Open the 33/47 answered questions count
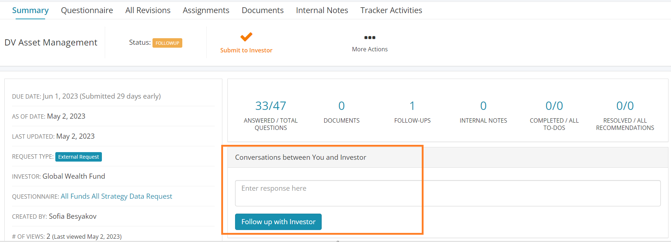Screen dimensions: 671x242 tap(271, 106)
